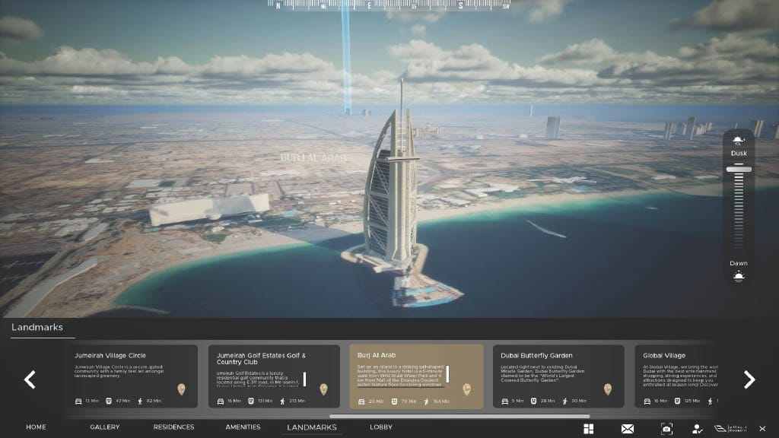Click the user profile checkmark icon
The width and height of the screenshot is (779, 438).
click(698, 429)
